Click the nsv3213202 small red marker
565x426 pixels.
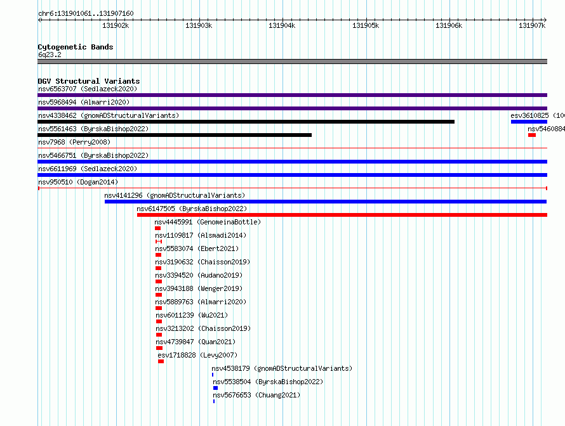point(159,335)
